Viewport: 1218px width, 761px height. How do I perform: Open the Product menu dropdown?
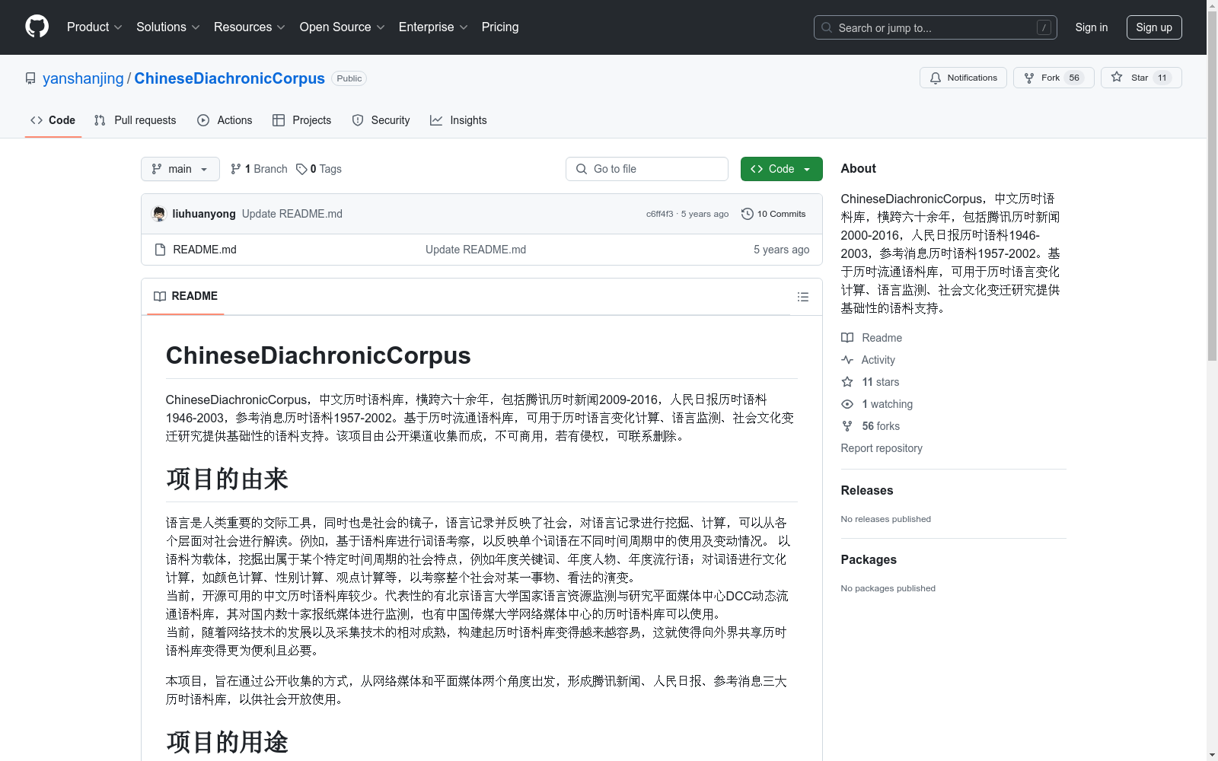(94, 27)
